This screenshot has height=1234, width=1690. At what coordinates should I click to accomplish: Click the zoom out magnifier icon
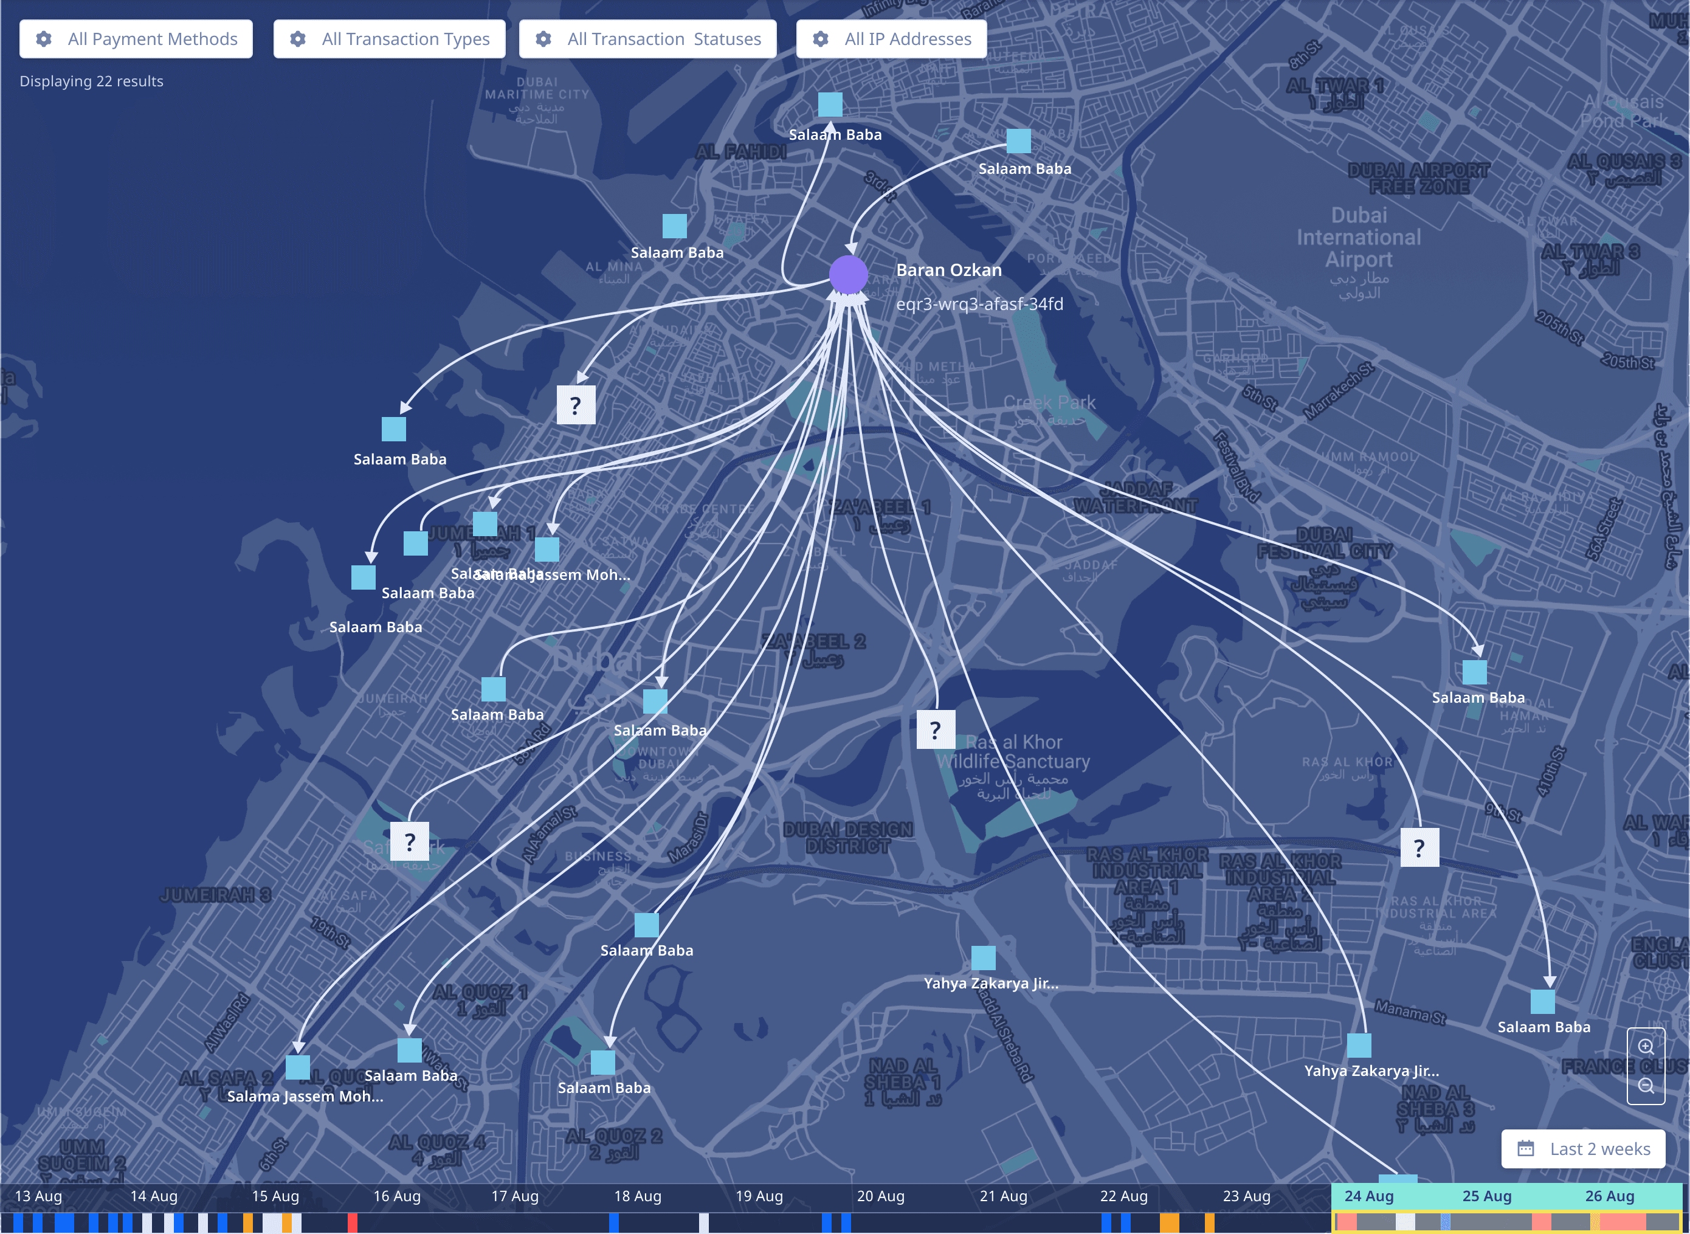(1645, 1086)
